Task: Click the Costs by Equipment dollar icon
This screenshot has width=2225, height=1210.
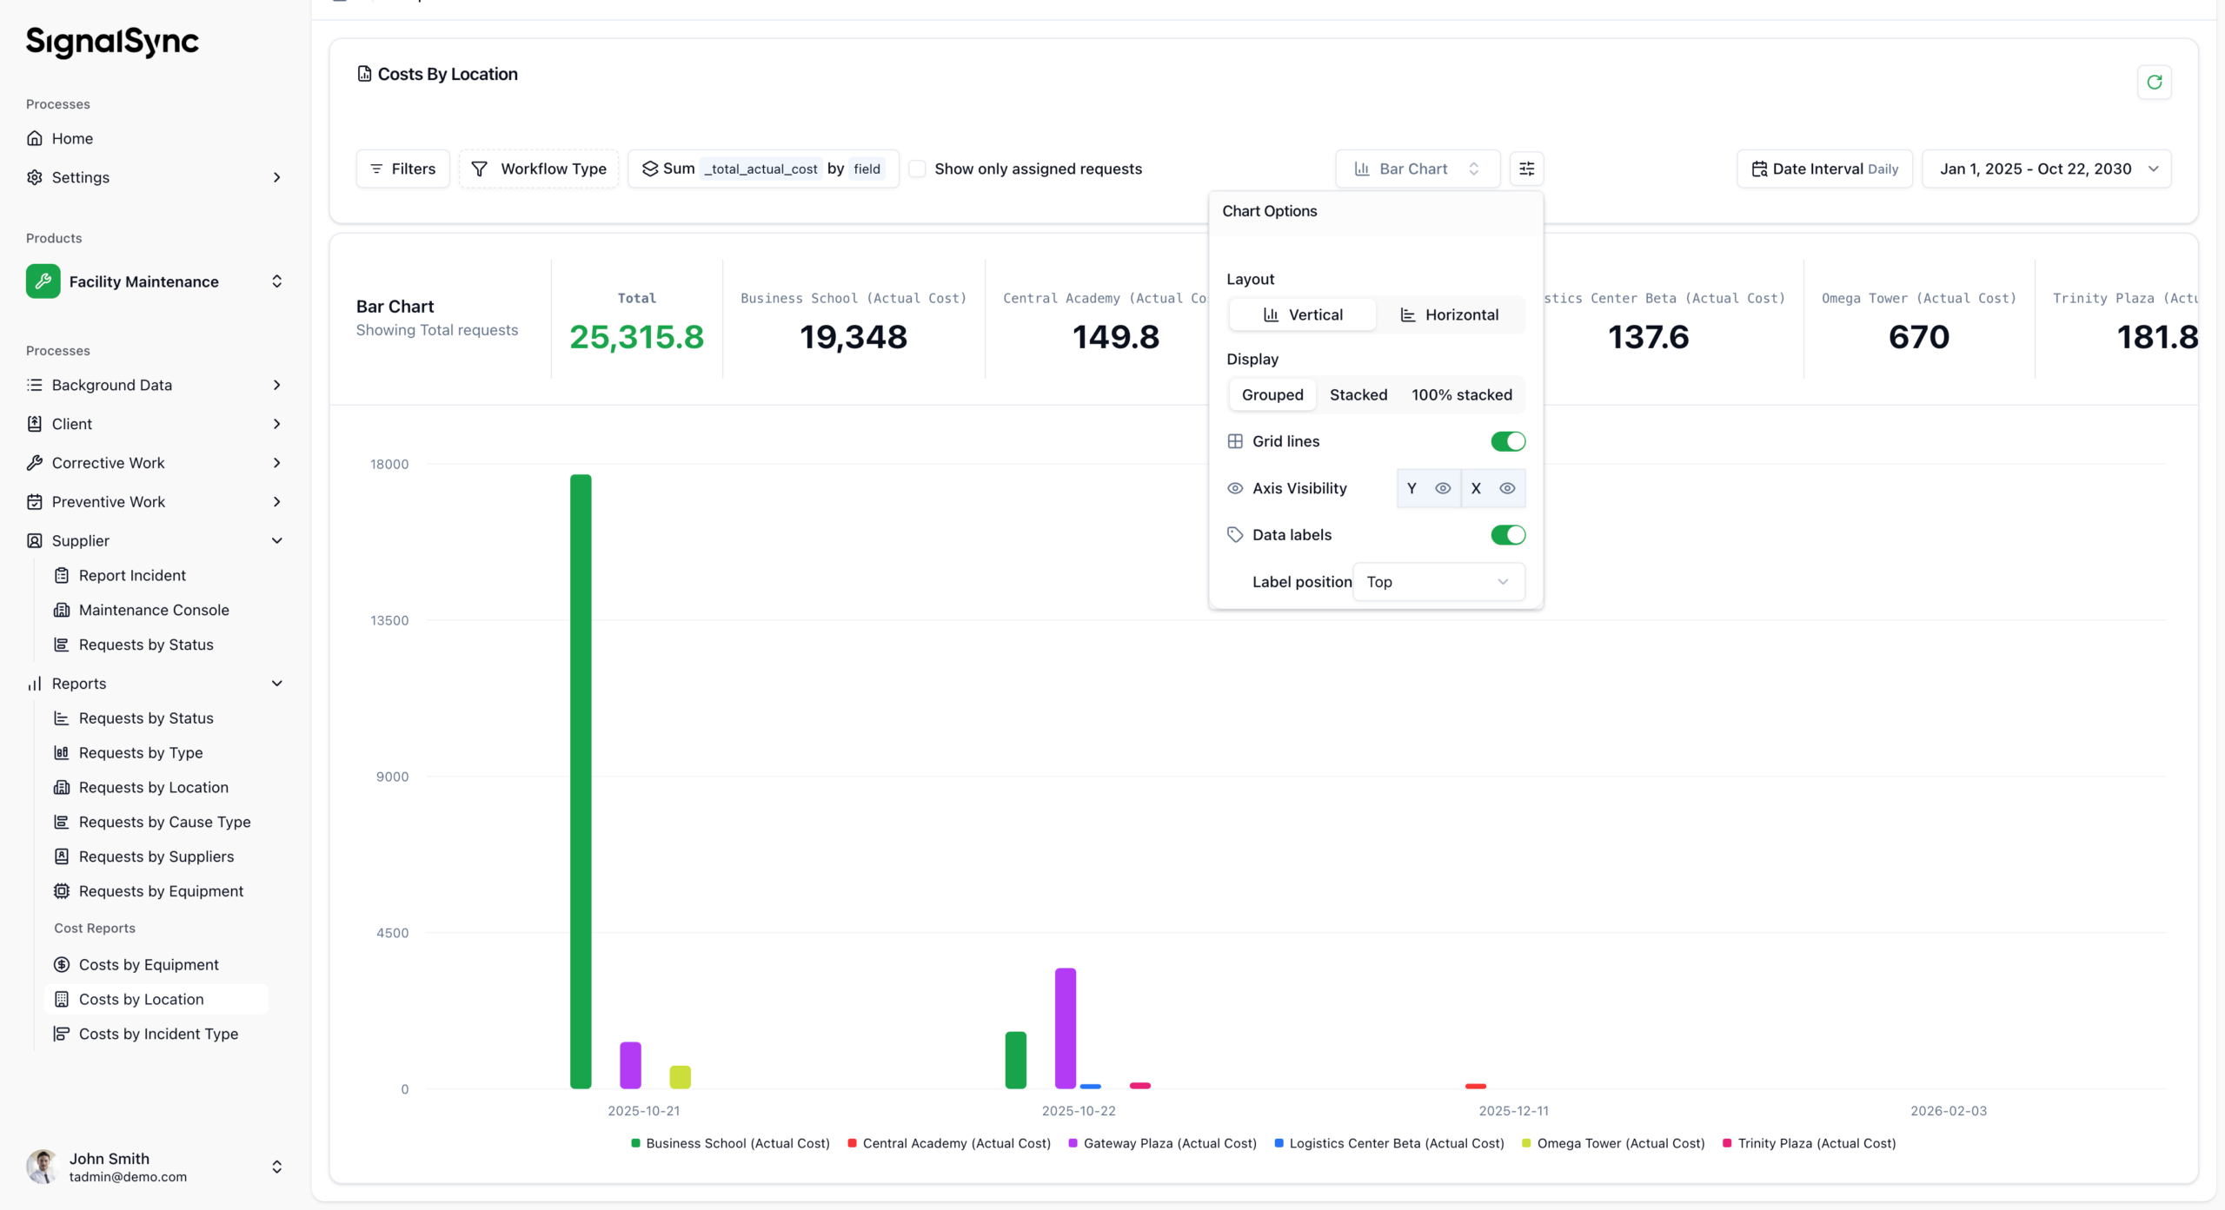Action: [x=62, y=964]
